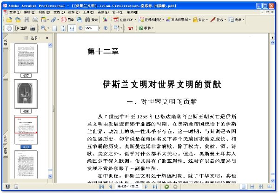Select the Snapshot camera tool
Image resolution: width=279 pixels, height=194 pixels.
pyautogui.click(x=33, y=28)
